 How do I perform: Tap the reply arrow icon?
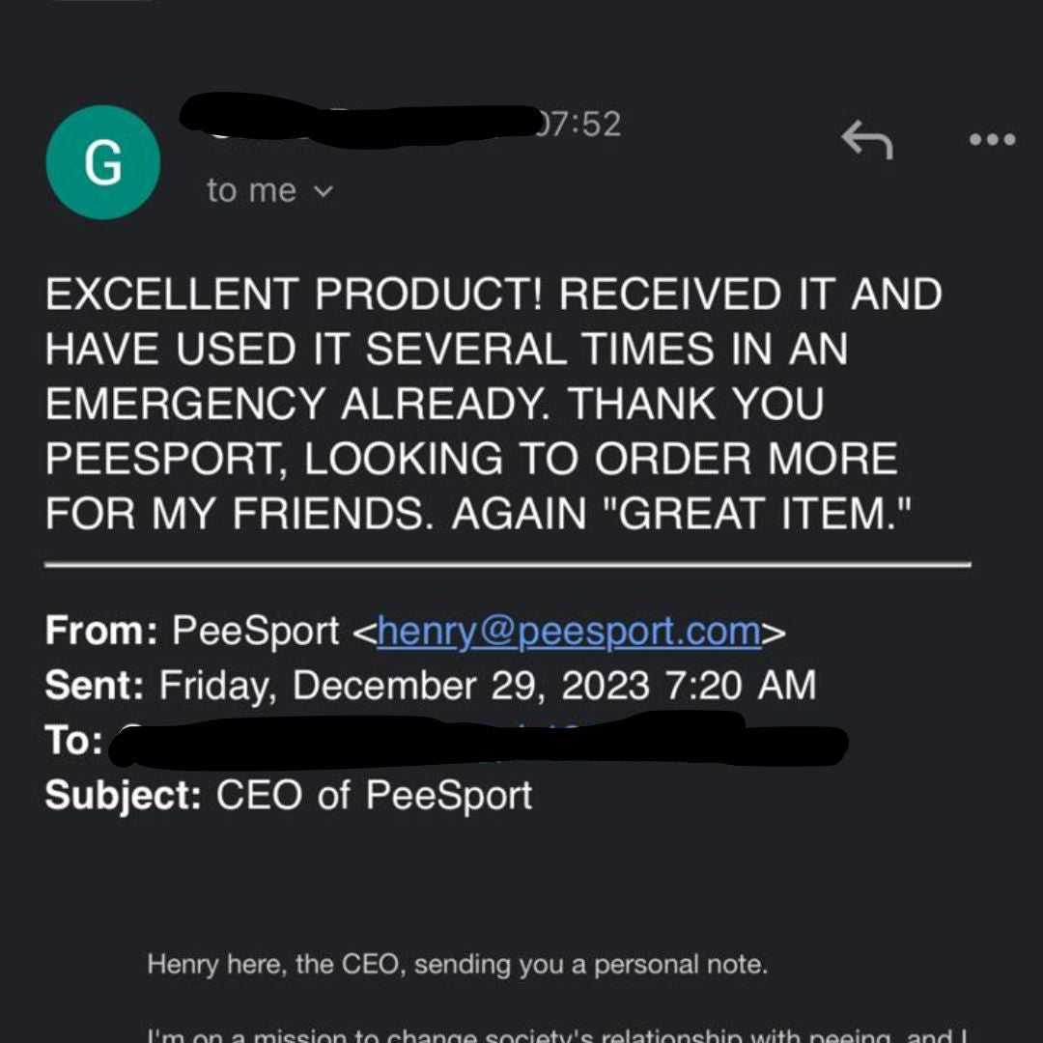coord(866,141)
